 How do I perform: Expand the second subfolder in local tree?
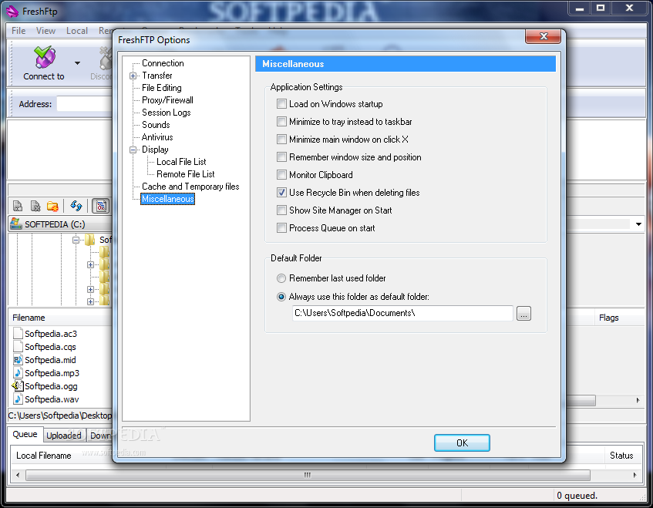(x=90, y=265)
